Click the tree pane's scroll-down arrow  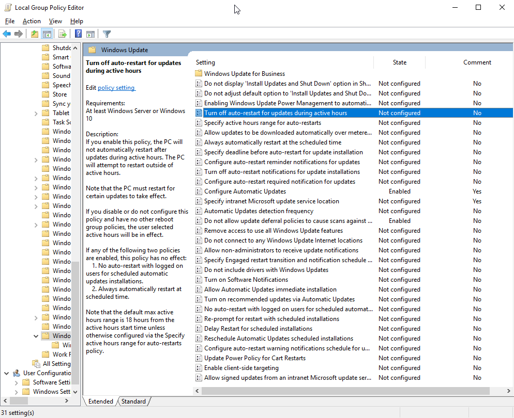pyautogui.click(x=75, y=392)
